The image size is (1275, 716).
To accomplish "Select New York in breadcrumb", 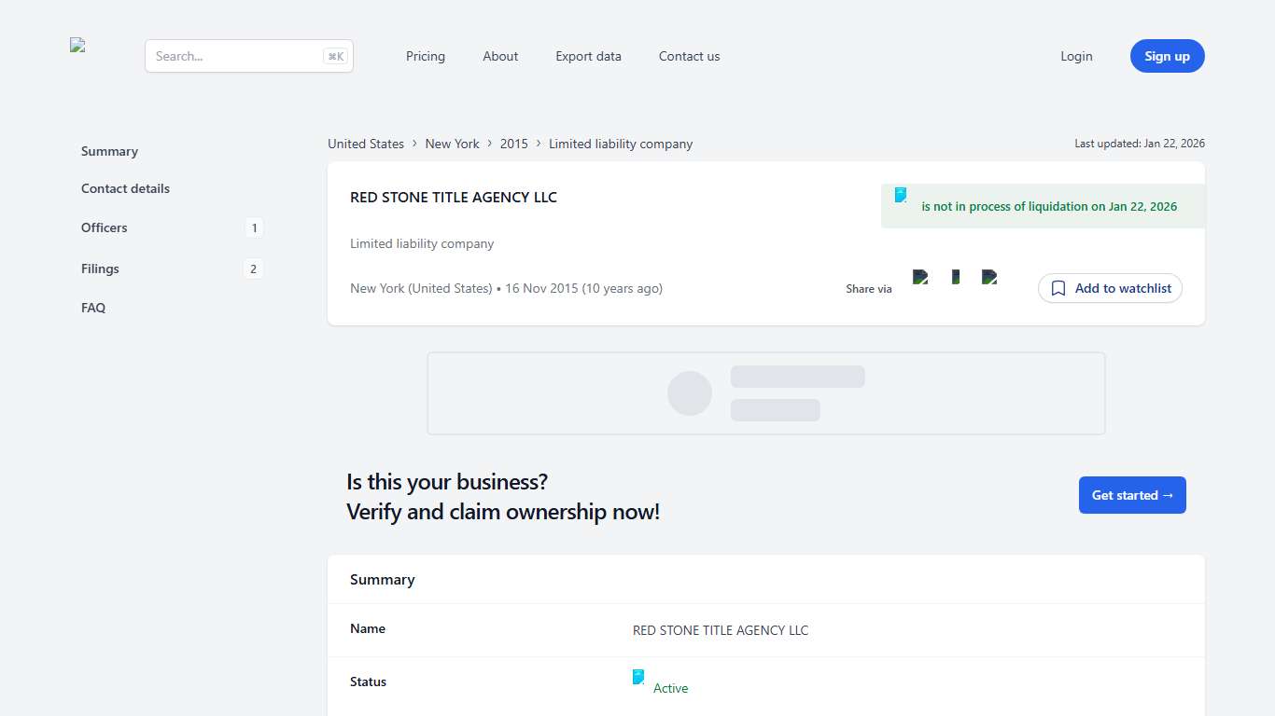I will point(452,144).
